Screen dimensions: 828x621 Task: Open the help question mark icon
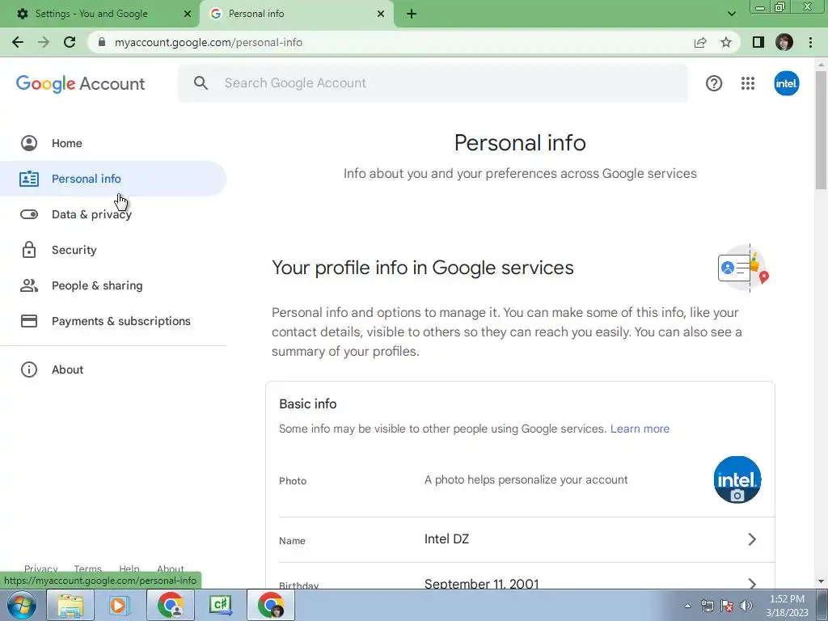pyautogui.click(x=714, y=83)
